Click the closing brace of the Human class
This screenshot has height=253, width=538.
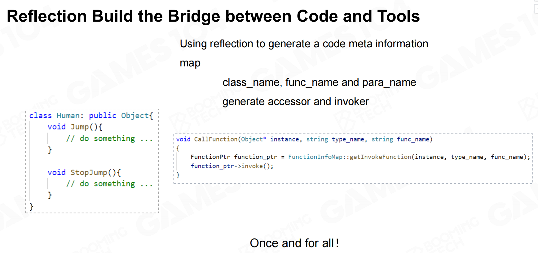tap(31, 207)
